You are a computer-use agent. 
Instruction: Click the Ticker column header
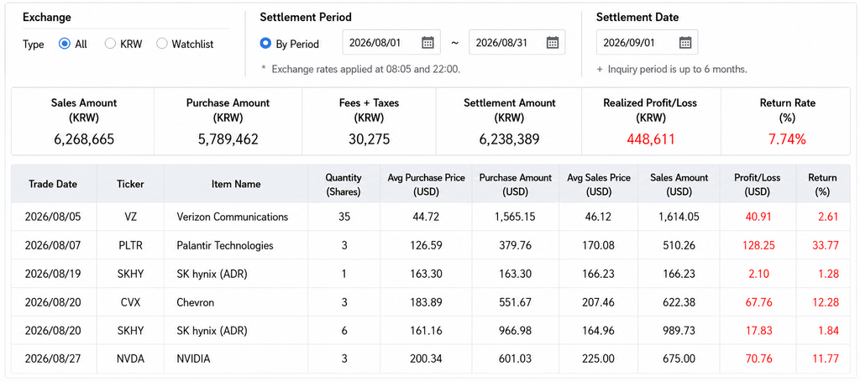coord(130,184)
